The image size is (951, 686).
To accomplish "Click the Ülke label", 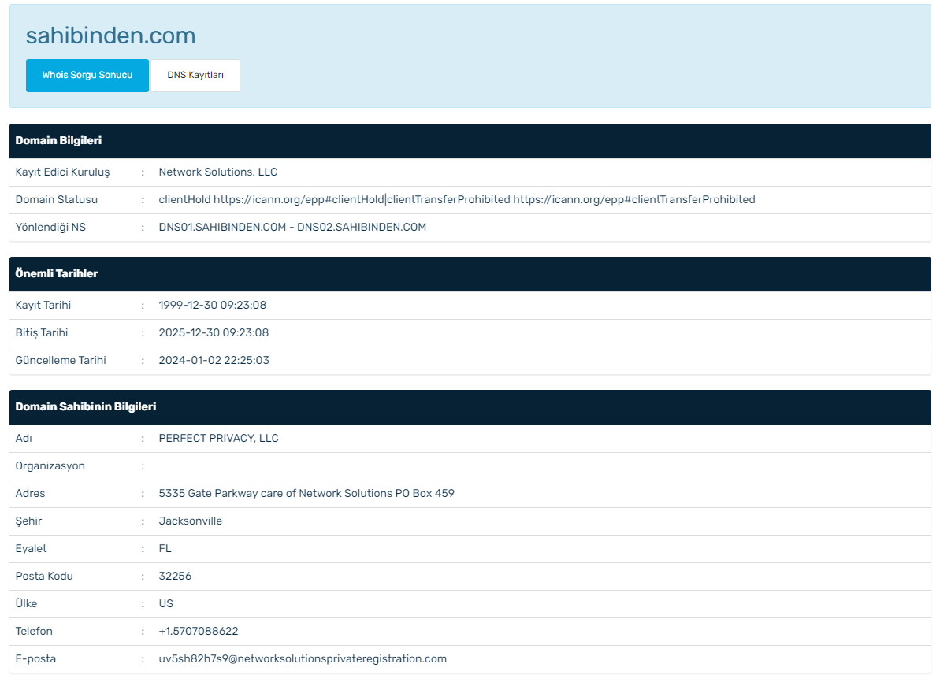I will pyautogui.click(x=27, y=603).
